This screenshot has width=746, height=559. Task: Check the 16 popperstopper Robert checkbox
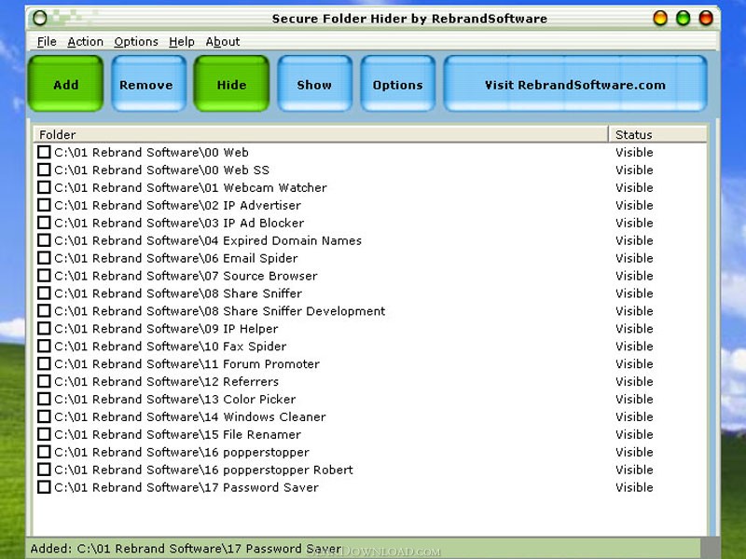(x=44, y=470)
